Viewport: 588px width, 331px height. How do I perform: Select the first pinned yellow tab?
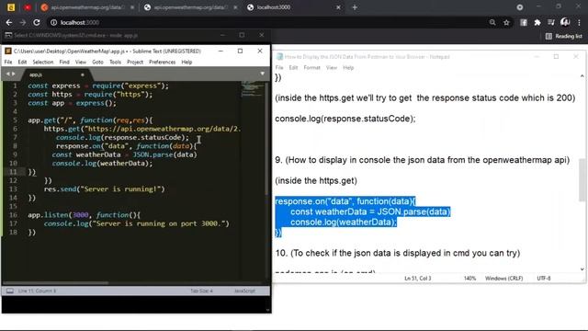pos(11,7)
